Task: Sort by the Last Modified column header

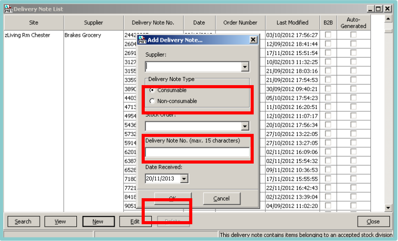Action: (x=292, y=22)
